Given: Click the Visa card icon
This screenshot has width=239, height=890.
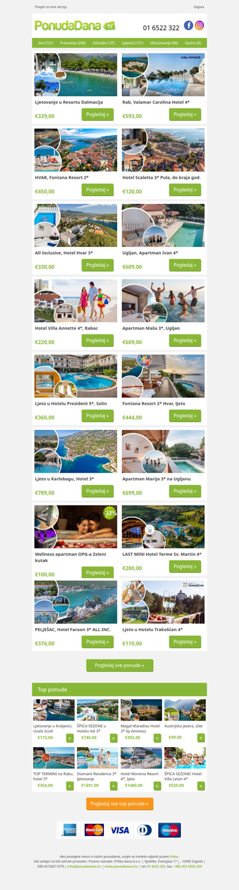Looking at the screenshot, I should pyautogui.click(x=119, y=830).
